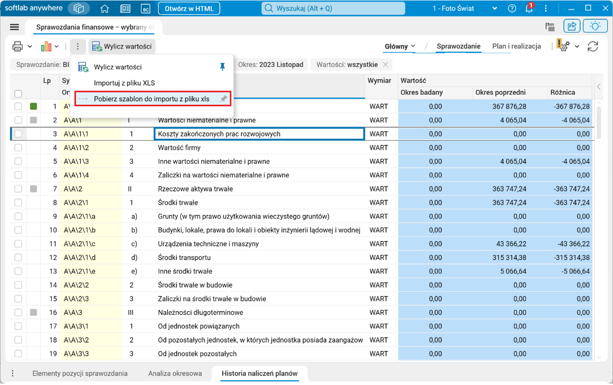The image size is (613, 385).
Task: Click the refresh arrows icon
Action: 593,46
